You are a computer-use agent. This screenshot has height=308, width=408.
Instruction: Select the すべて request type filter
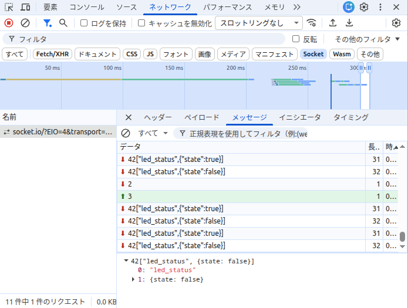click(15, 54)
